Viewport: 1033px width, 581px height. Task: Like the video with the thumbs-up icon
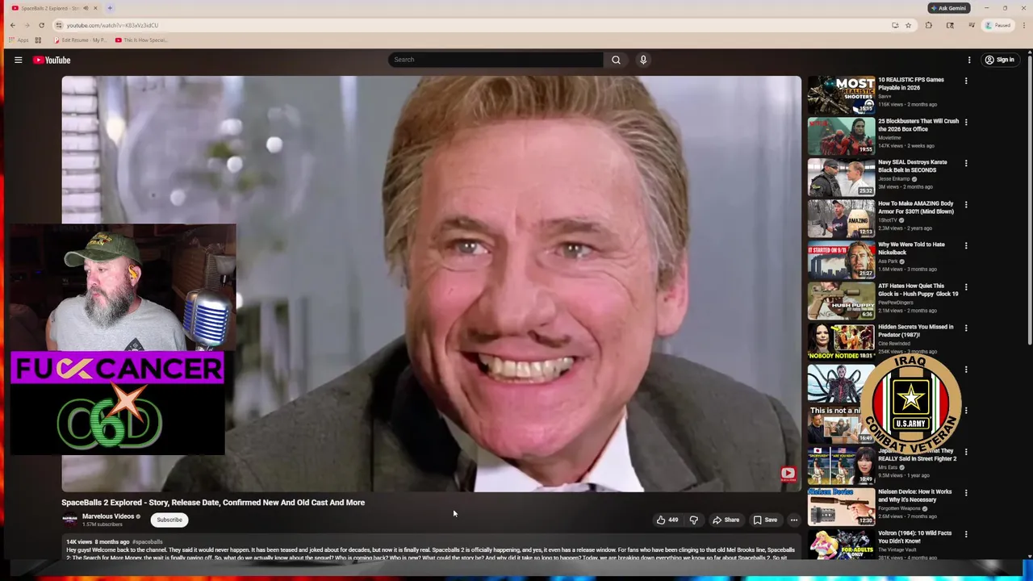coord(661,520)
